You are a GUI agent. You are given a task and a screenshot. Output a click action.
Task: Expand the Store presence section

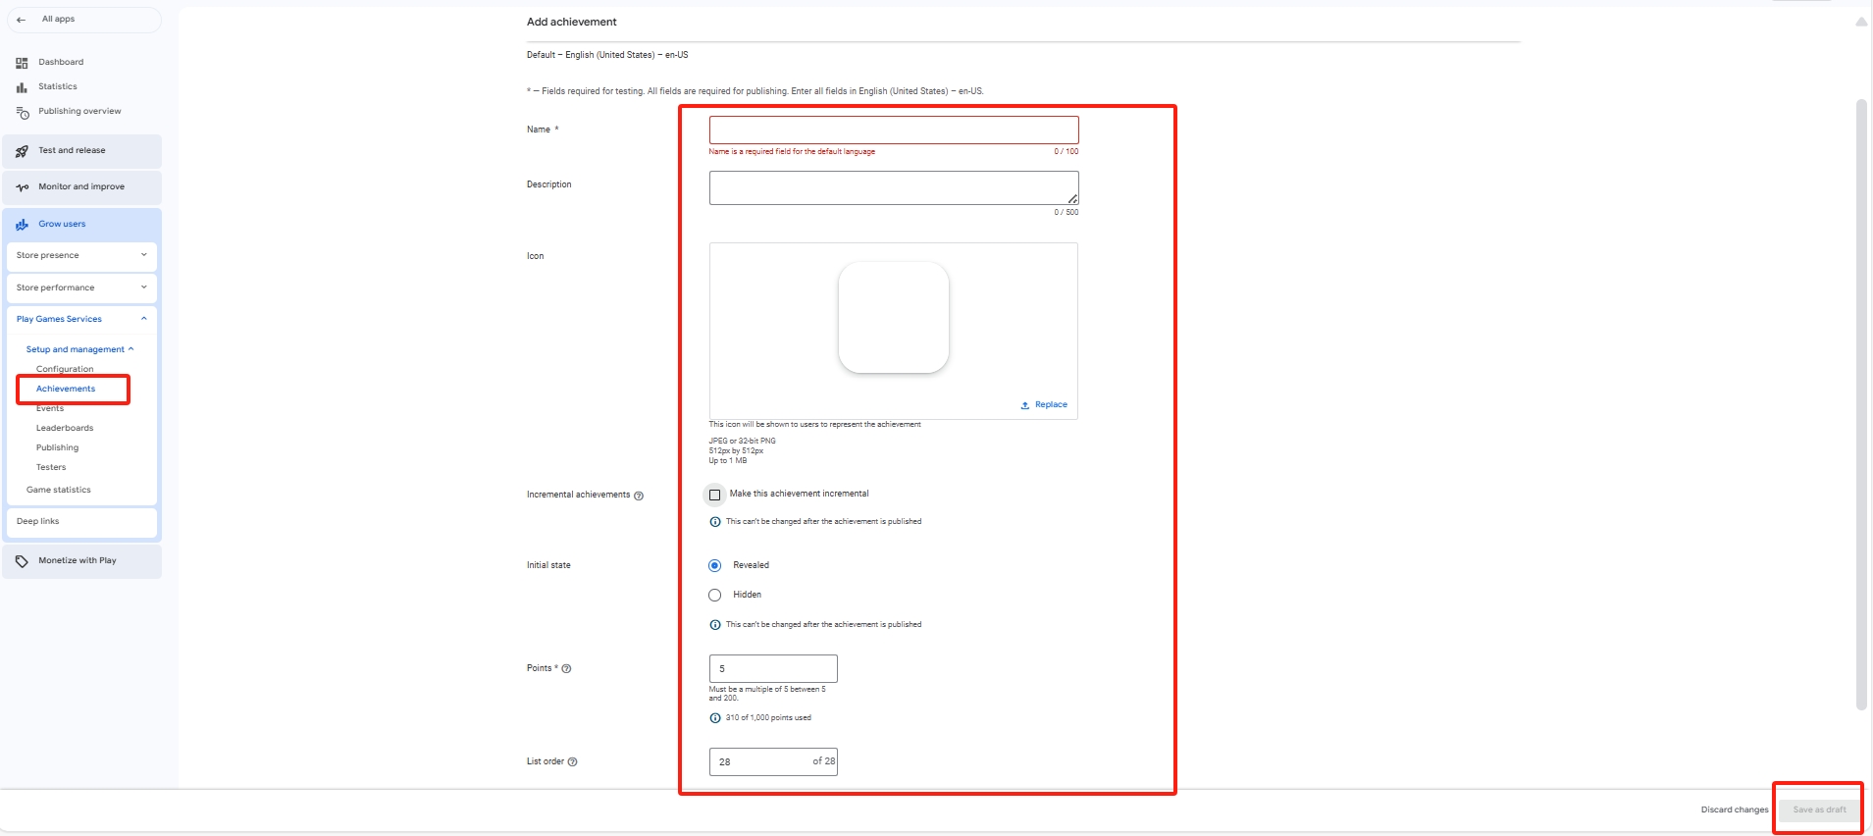point(82,256)
